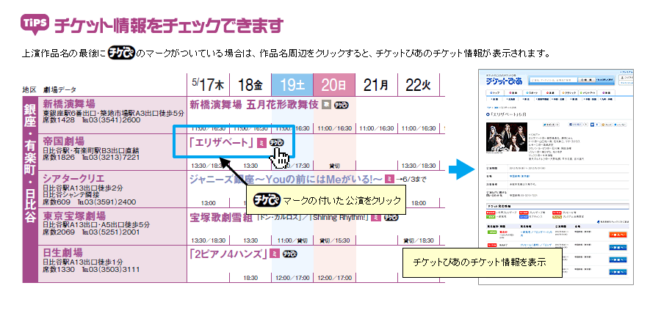Click the orange purchase button in ticket preview

click(x=618, y=235)
